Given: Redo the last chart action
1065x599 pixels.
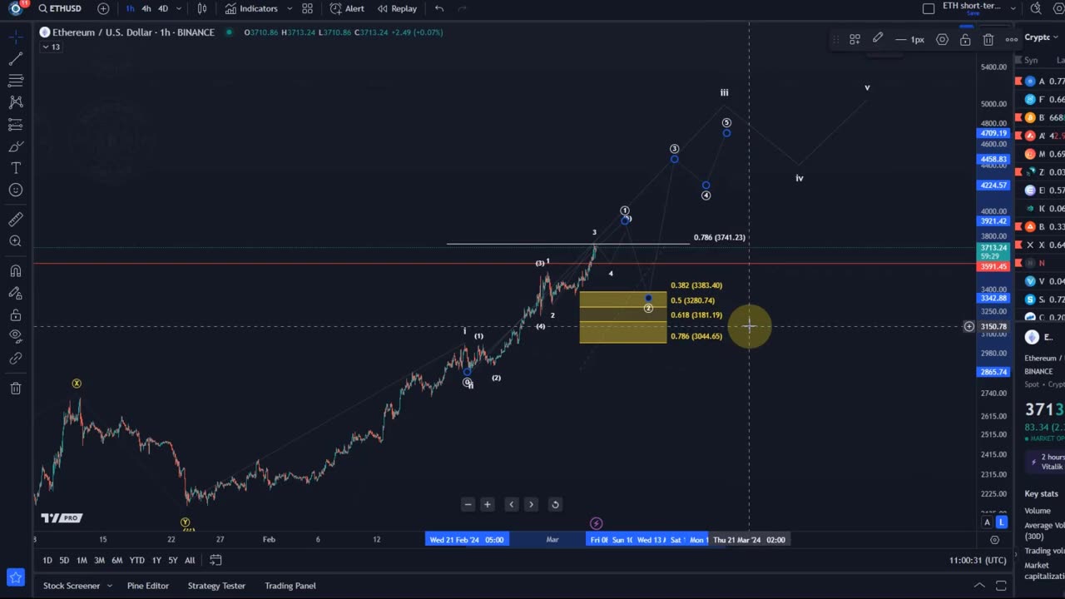Looking at the screenshot, I should (462, 8).
